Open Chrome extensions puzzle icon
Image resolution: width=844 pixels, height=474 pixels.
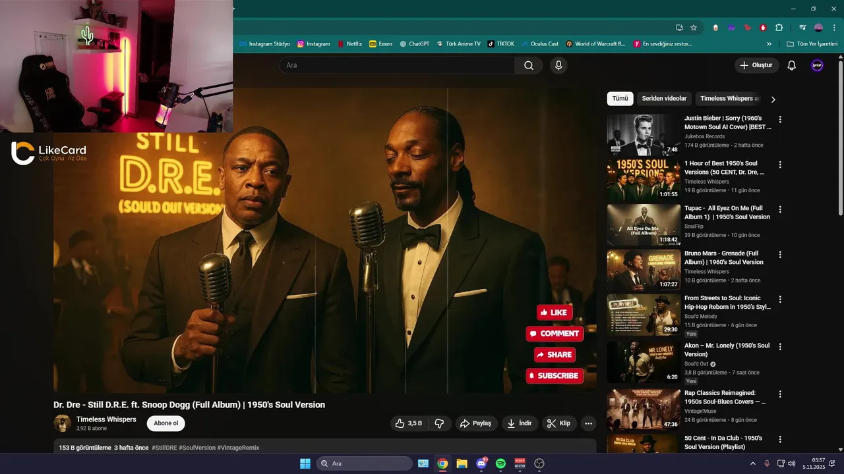[779, 28]
